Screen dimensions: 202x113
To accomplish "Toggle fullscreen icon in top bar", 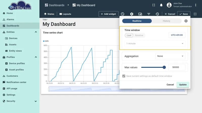I will tap(154, 5).
